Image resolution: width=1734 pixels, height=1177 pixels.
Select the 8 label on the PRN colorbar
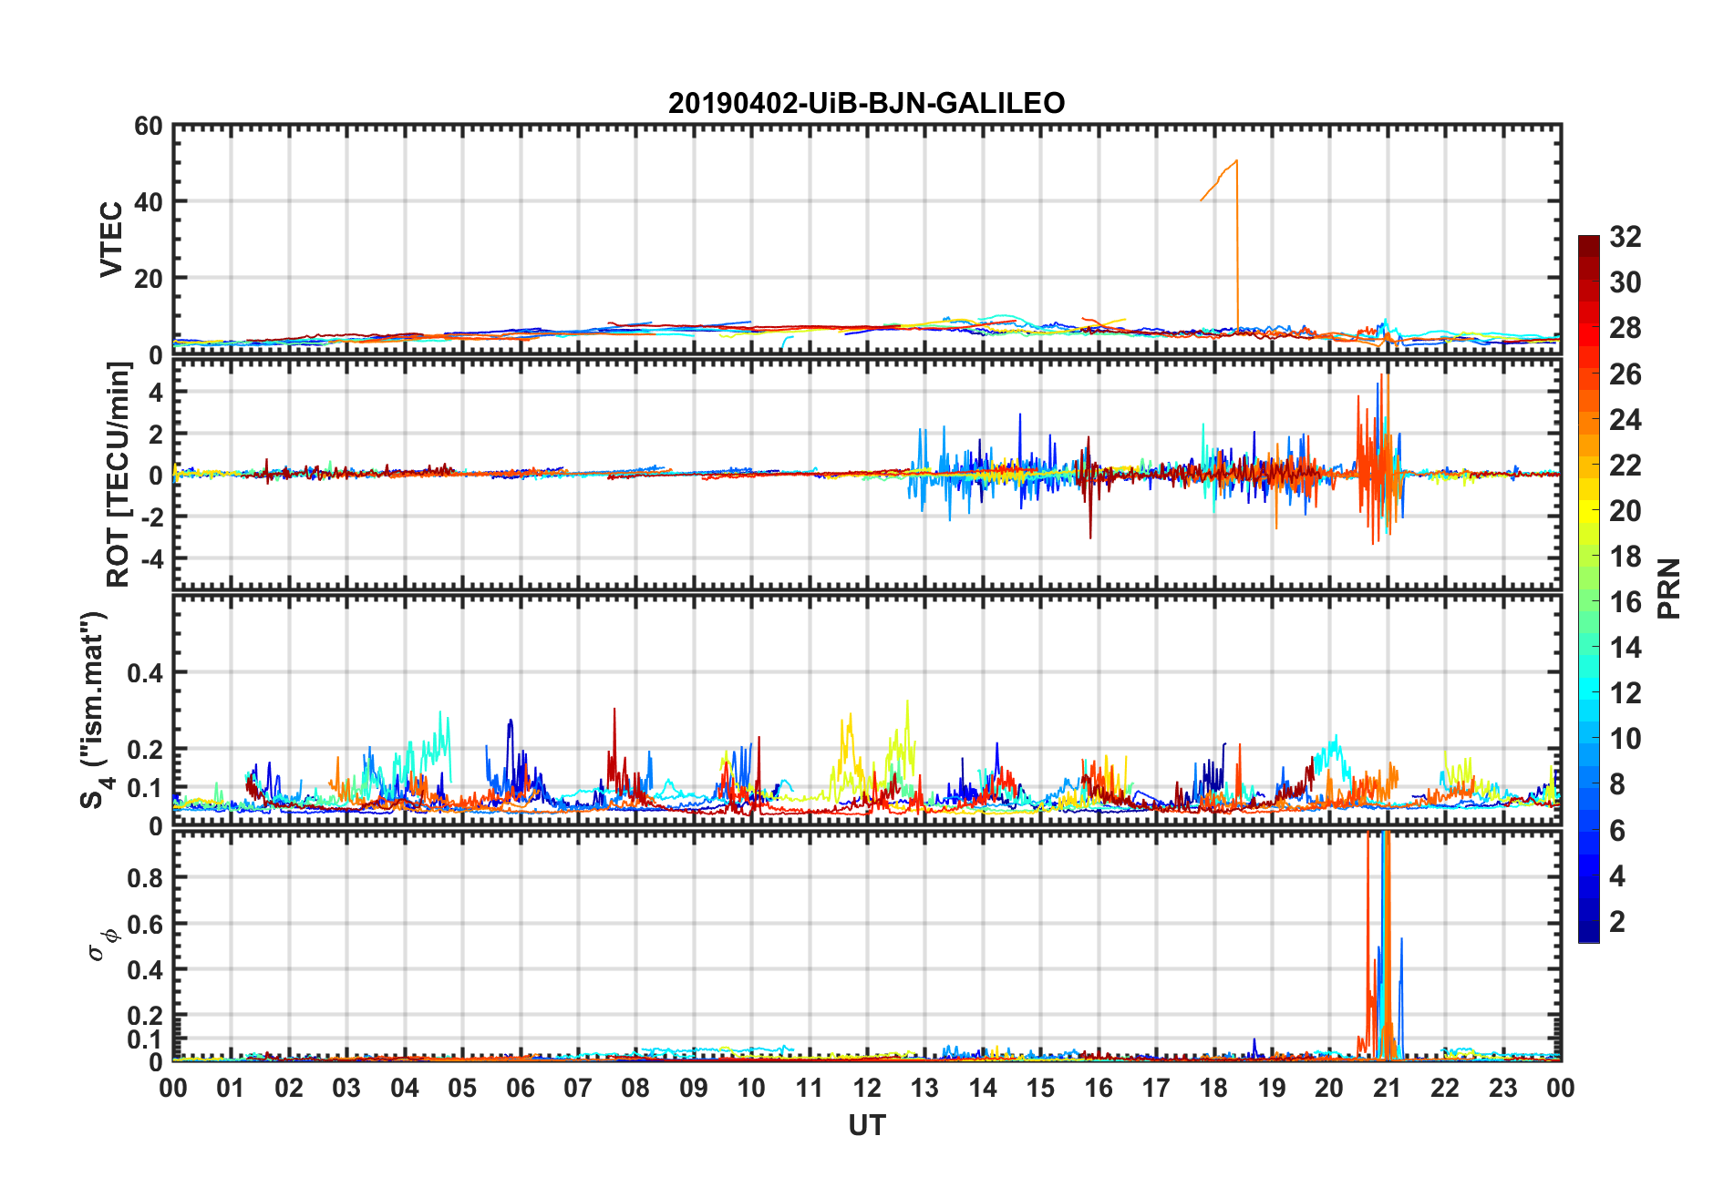click(x=1617, y=784)
